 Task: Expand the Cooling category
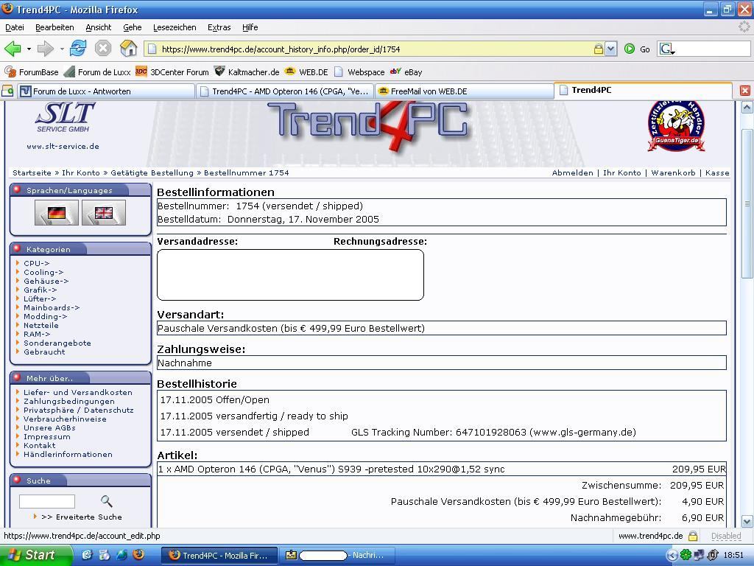(x=43, y=272)
